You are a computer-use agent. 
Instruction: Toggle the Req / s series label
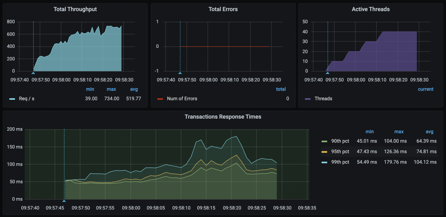(x=26, y=99)
